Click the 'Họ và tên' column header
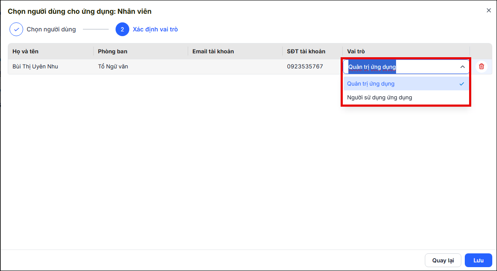497x271 pixels. pyautogui.click(x=25, y=52)
